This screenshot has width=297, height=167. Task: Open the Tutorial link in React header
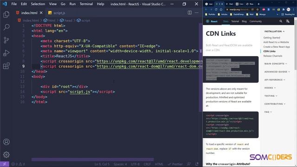(235, 21)
